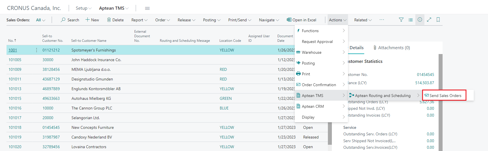This screenshot has height=151, width=488.
Task: Open sales order number 101005
Action: tap(15, 60)
